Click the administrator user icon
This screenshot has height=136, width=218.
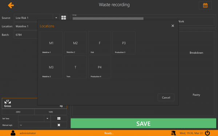pyautogui.click(x=13, y=133)
